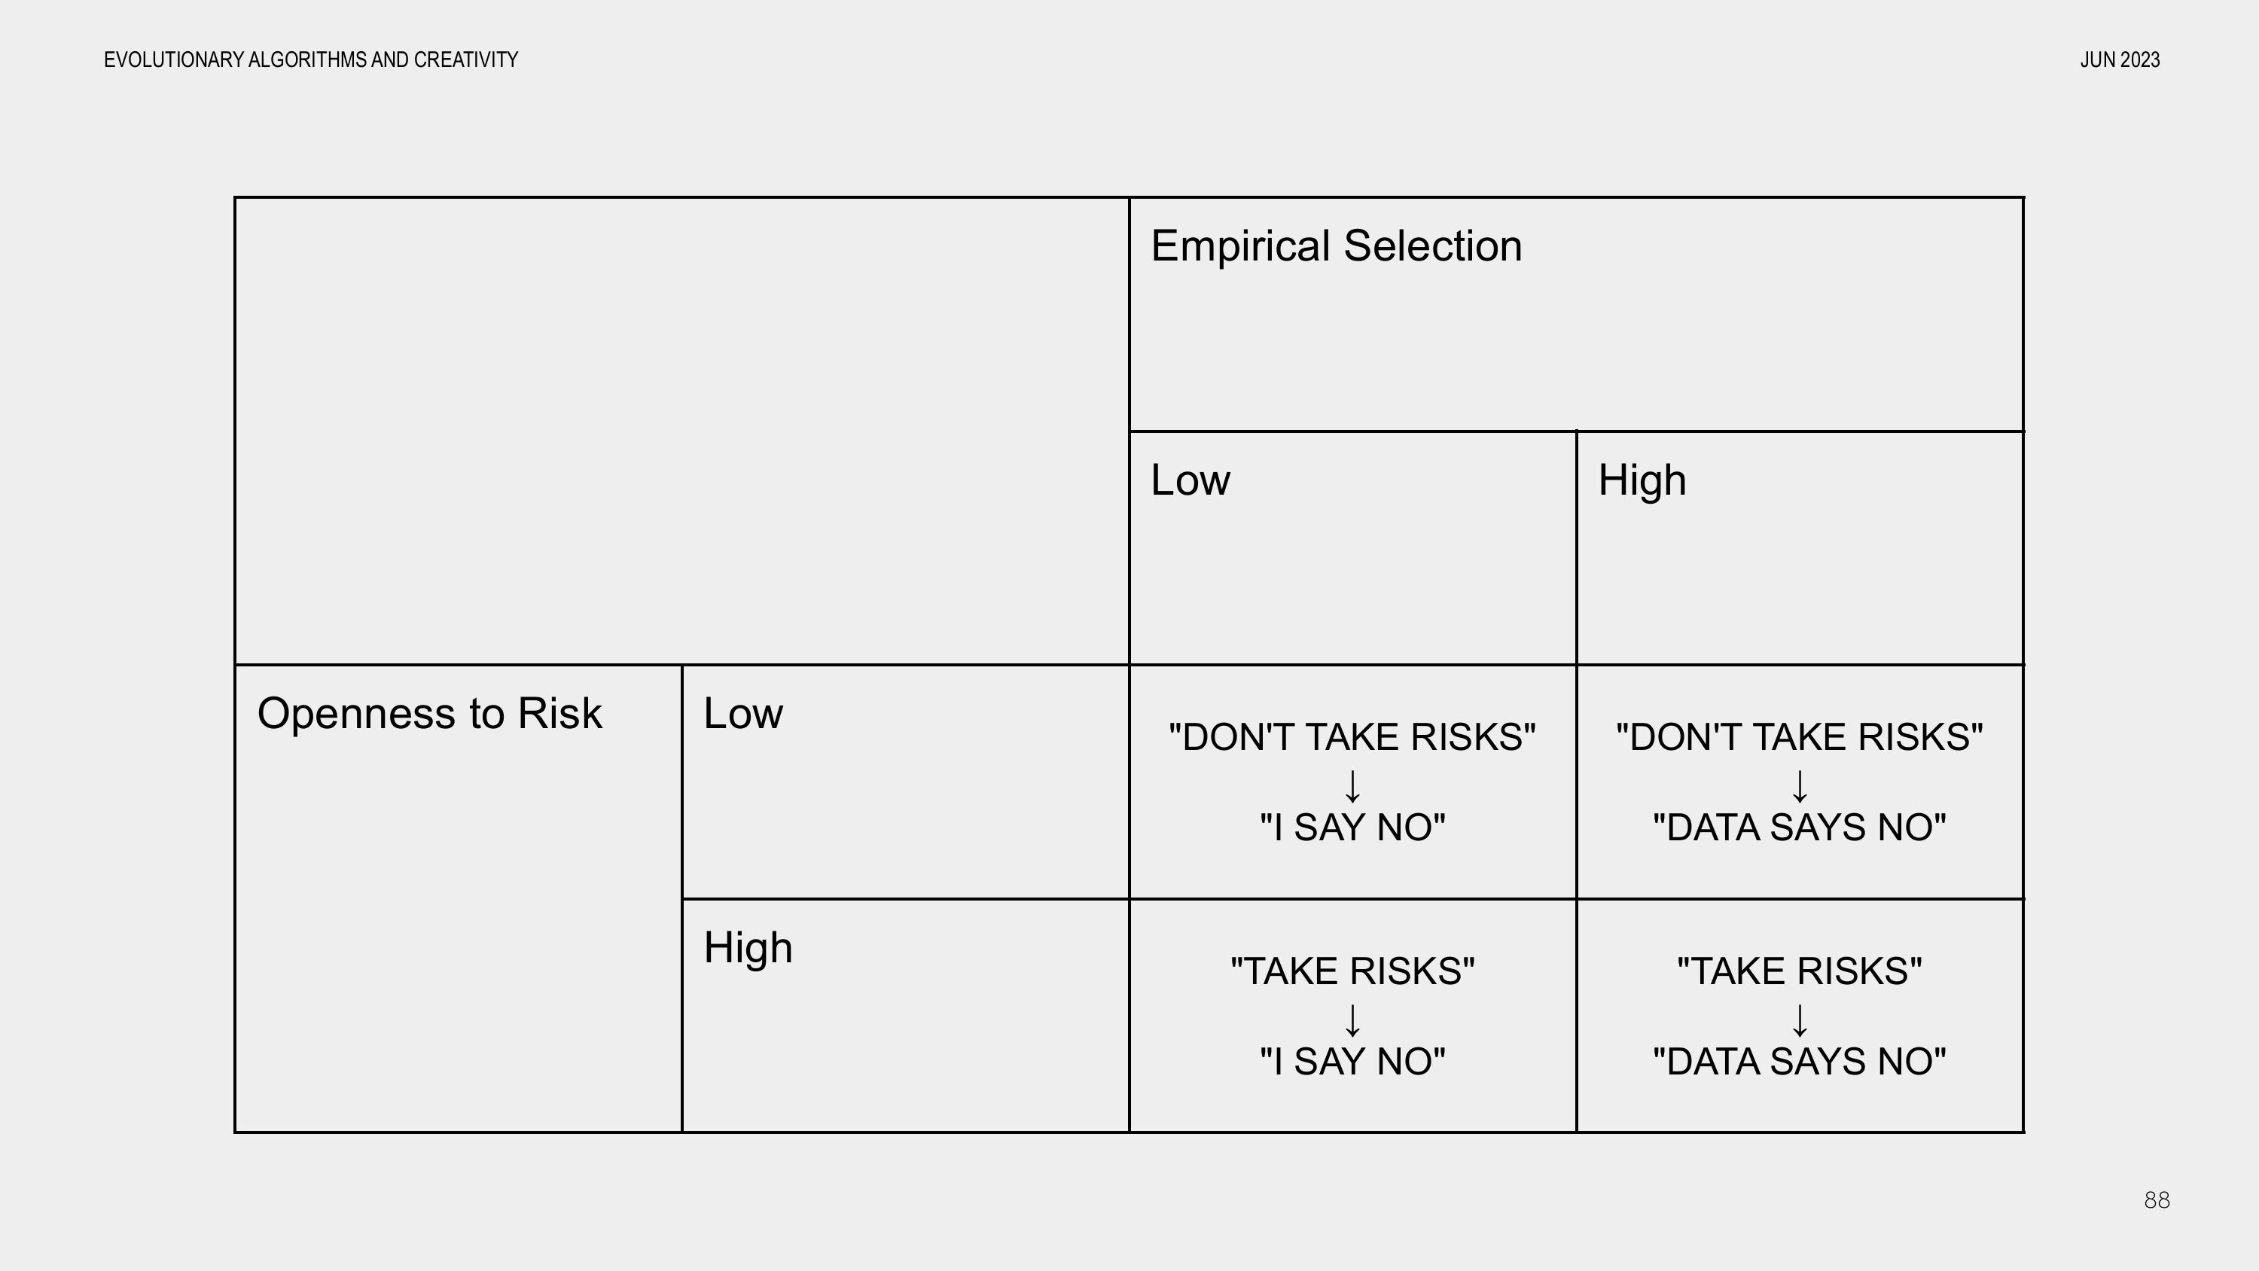Click the slide title "EVOLUTIONARY ALGORITHMS AND CREATIVITY"
2259x1271 pixels.
click(311, 59)
